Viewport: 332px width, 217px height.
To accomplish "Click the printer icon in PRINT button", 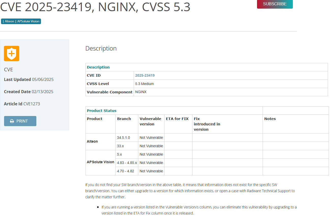I will [x=12, y=121].
